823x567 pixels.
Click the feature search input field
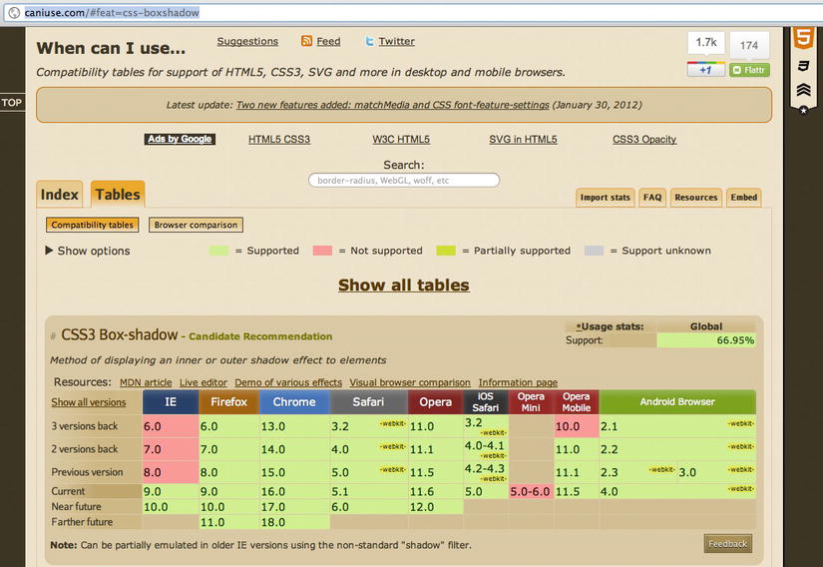tap(403, 181)
